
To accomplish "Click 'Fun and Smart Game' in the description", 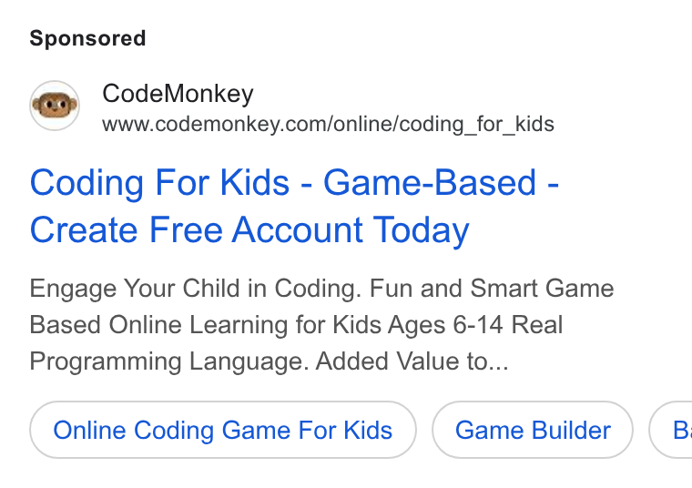I will point(492,289).
